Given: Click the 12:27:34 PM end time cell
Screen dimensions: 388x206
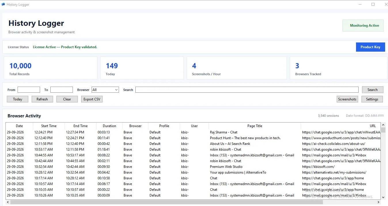Looking at the screenshot, I should pos(75,132).
